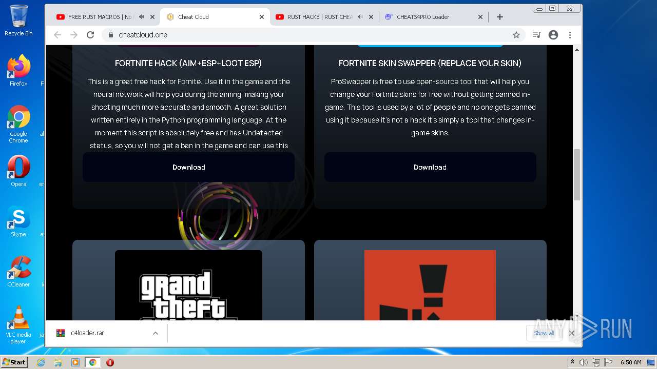Go back to previous page

(x=57, y=35)
